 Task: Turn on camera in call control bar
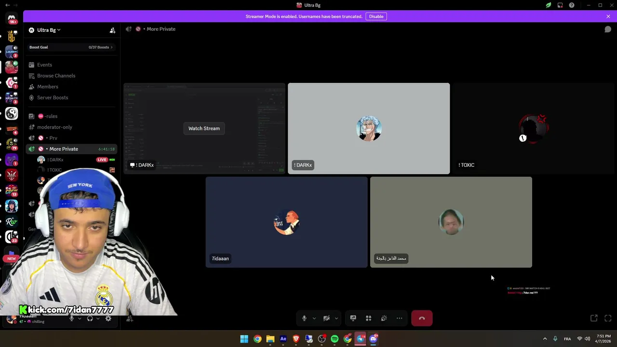coord(326,318)
